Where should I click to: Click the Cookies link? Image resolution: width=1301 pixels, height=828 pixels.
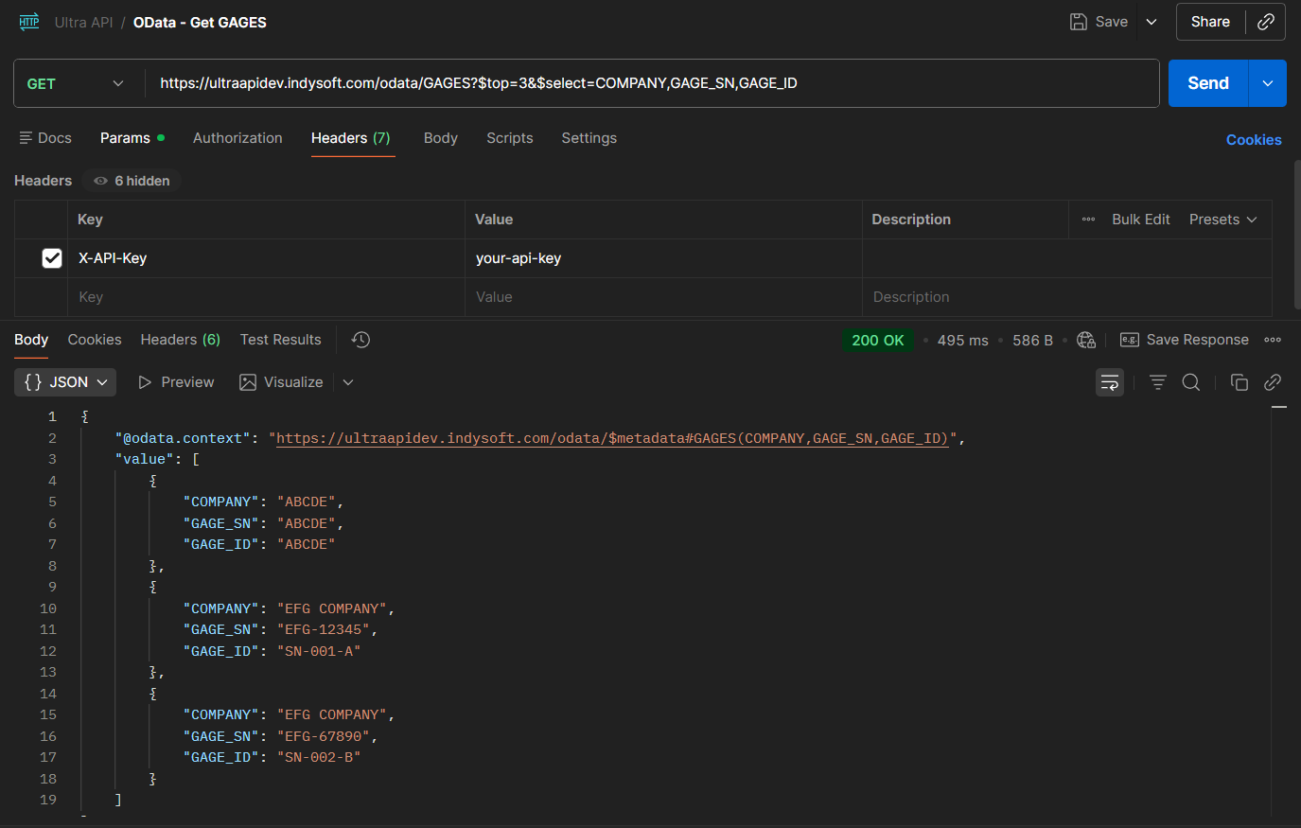coord(1254,140)
